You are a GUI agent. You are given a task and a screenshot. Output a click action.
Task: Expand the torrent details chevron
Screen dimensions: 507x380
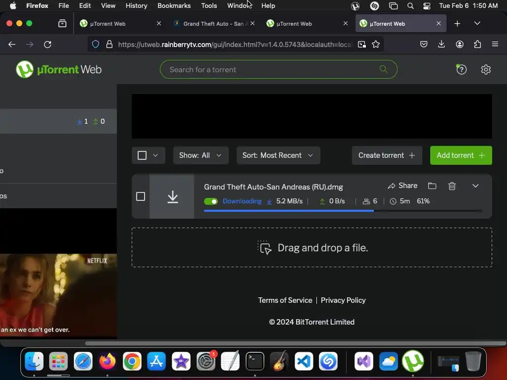point(475,186)
